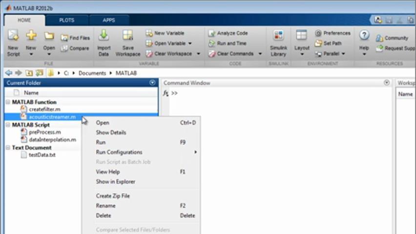The image size is (416, 234).
Task: Select preProcess.m script
Action: (x=45, y=132)
